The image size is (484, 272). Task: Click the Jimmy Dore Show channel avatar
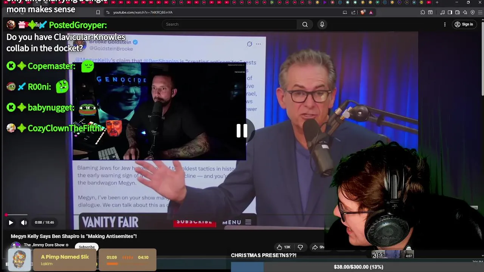tap(16, 246)
